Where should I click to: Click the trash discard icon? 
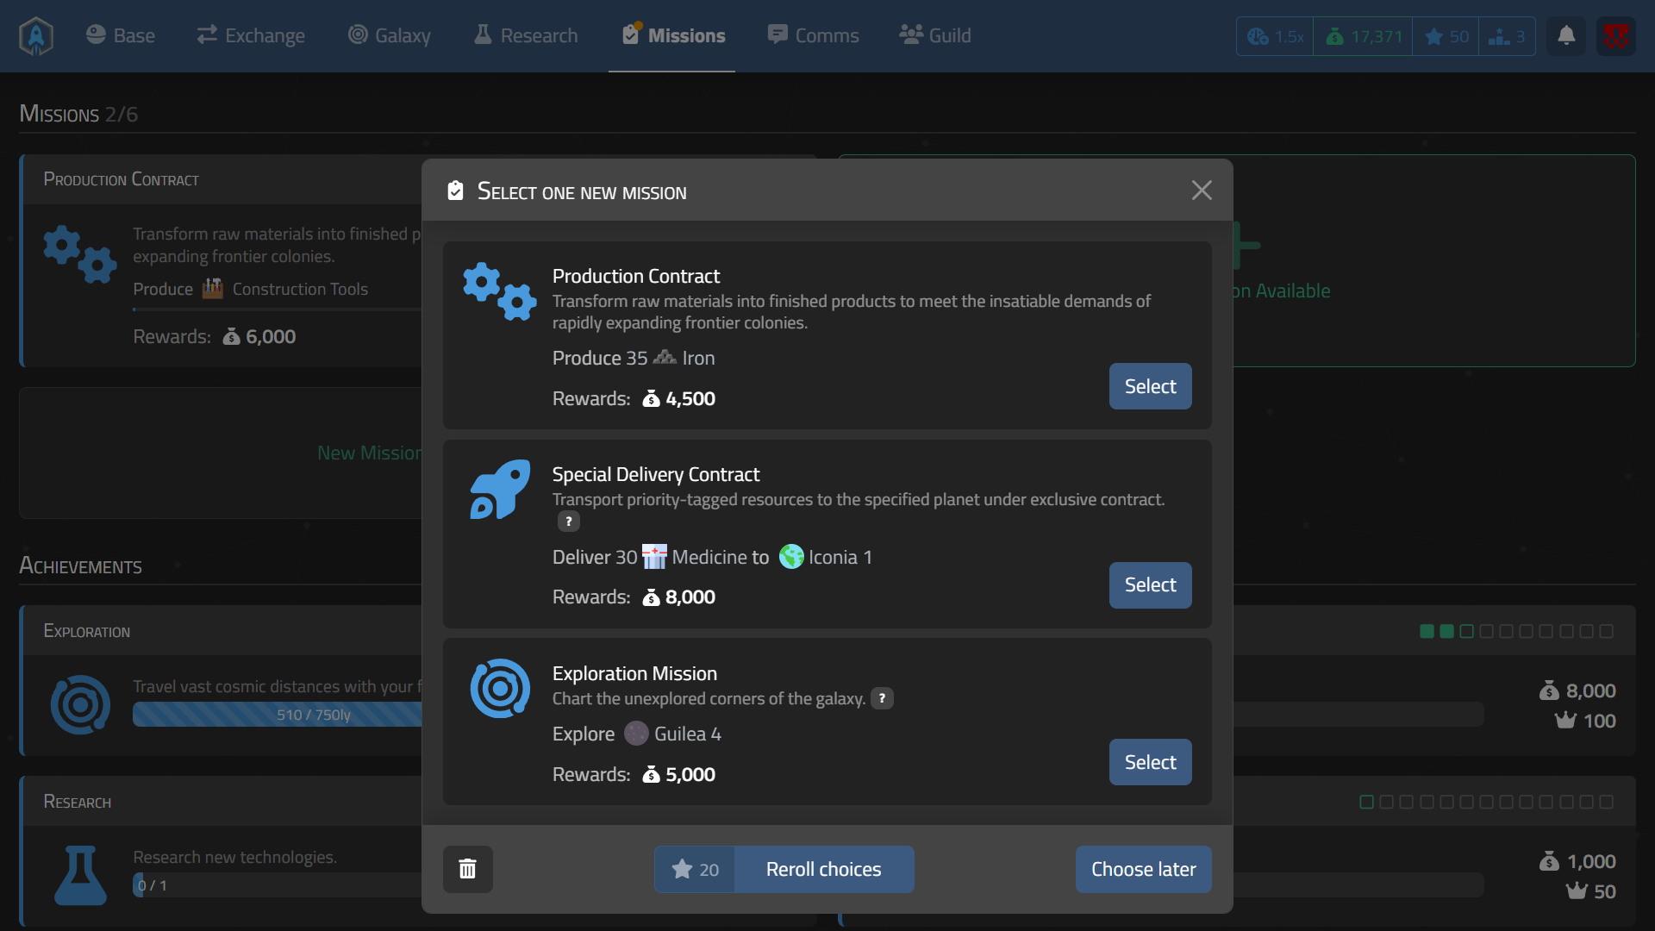coord(467,869)
